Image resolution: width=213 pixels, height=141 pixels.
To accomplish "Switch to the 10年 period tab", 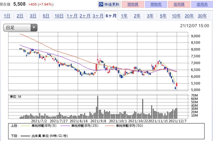I will 176,16.
